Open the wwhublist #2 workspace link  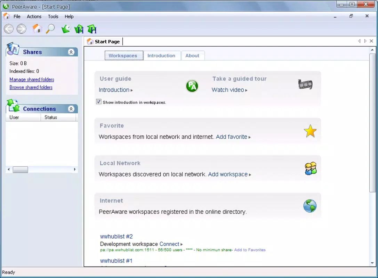(x=116, y=236)
